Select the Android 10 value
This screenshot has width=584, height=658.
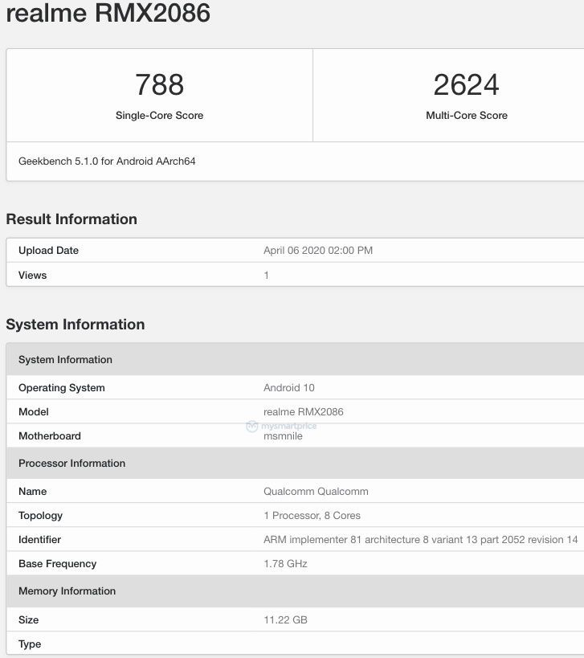(x=289, y=388)
